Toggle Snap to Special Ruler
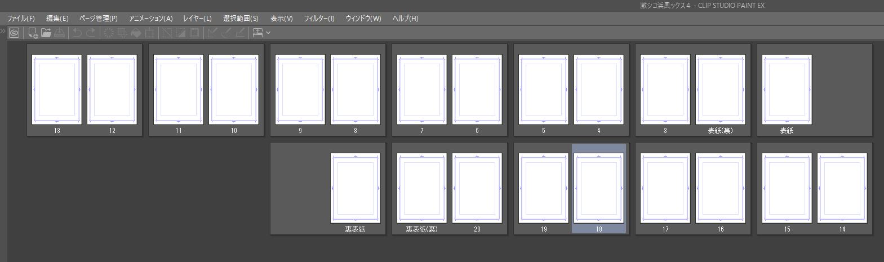This screenshot has height=262, width=884. tap(226, 33)
